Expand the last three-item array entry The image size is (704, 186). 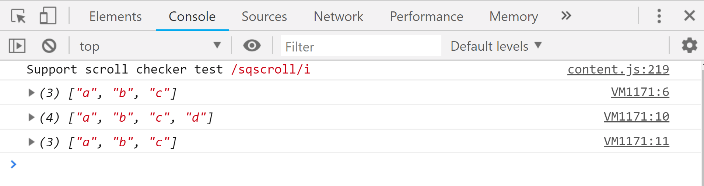(31, 142)
